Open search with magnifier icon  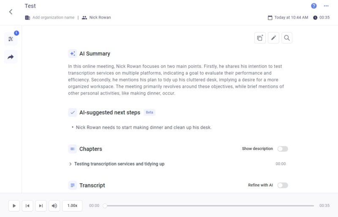287,38
